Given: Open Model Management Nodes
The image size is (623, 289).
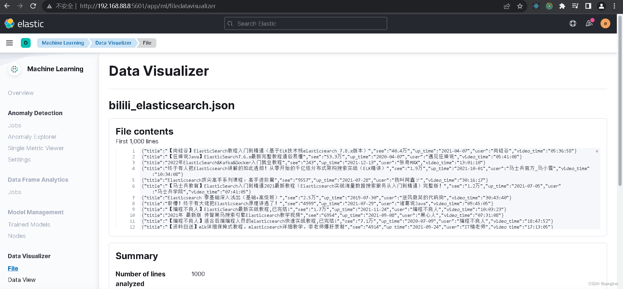Looking at the screenshot, I should (x=17, y=236).
